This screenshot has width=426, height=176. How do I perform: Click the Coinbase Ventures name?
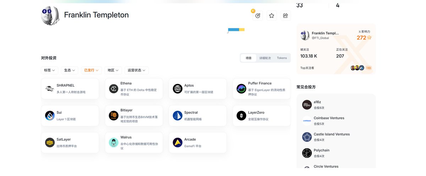pos(329,118)
